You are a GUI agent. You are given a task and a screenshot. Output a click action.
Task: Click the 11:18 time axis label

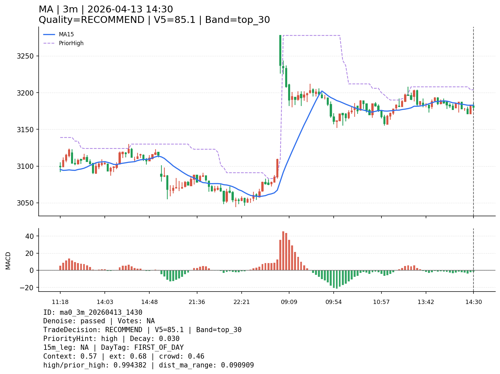pyautogui.click(x=60, y=302)
